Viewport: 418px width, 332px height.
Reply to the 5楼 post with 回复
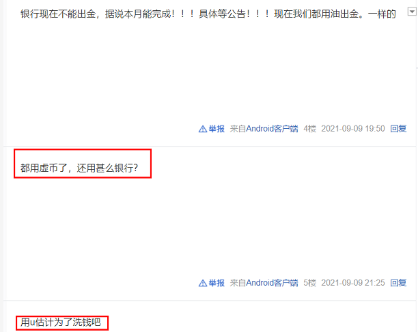point(398,283)
